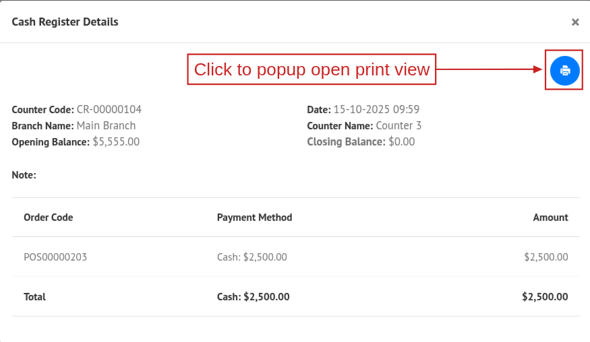Image resolution: width=590 pixels, height=342 pixels.
Task: Click the amount in the POS00000203 row
Action: (x=545, y=256)
